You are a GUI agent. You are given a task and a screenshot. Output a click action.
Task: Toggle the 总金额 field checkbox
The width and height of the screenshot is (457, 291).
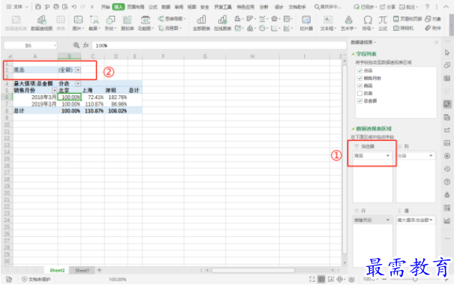(x=359, y=100)
